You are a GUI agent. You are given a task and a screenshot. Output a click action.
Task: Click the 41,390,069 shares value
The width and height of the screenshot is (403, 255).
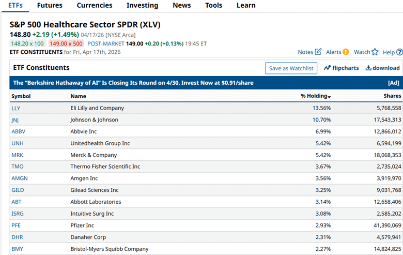click(388, 226)
